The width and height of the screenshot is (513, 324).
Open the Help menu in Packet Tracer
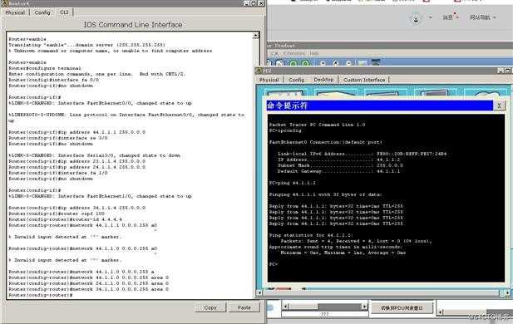coord(314,53)
